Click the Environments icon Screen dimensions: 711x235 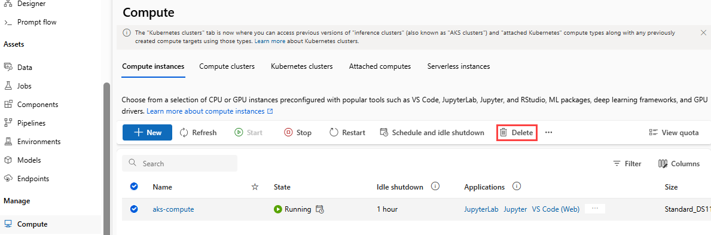8,142
